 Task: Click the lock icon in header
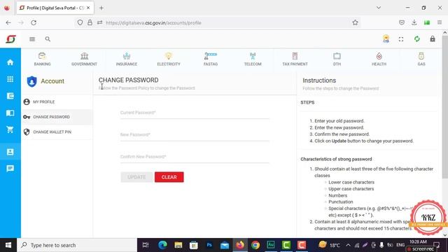(x=433, y=39)
